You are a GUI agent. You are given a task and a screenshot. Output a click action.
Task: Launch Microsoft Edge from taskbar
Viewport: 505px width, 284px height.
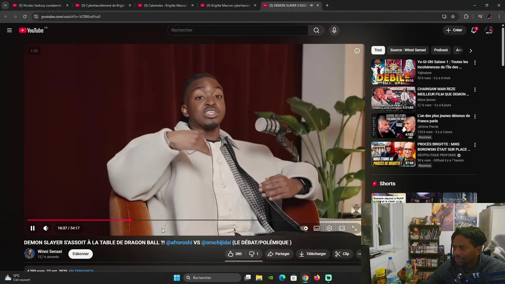pos(282,278)
